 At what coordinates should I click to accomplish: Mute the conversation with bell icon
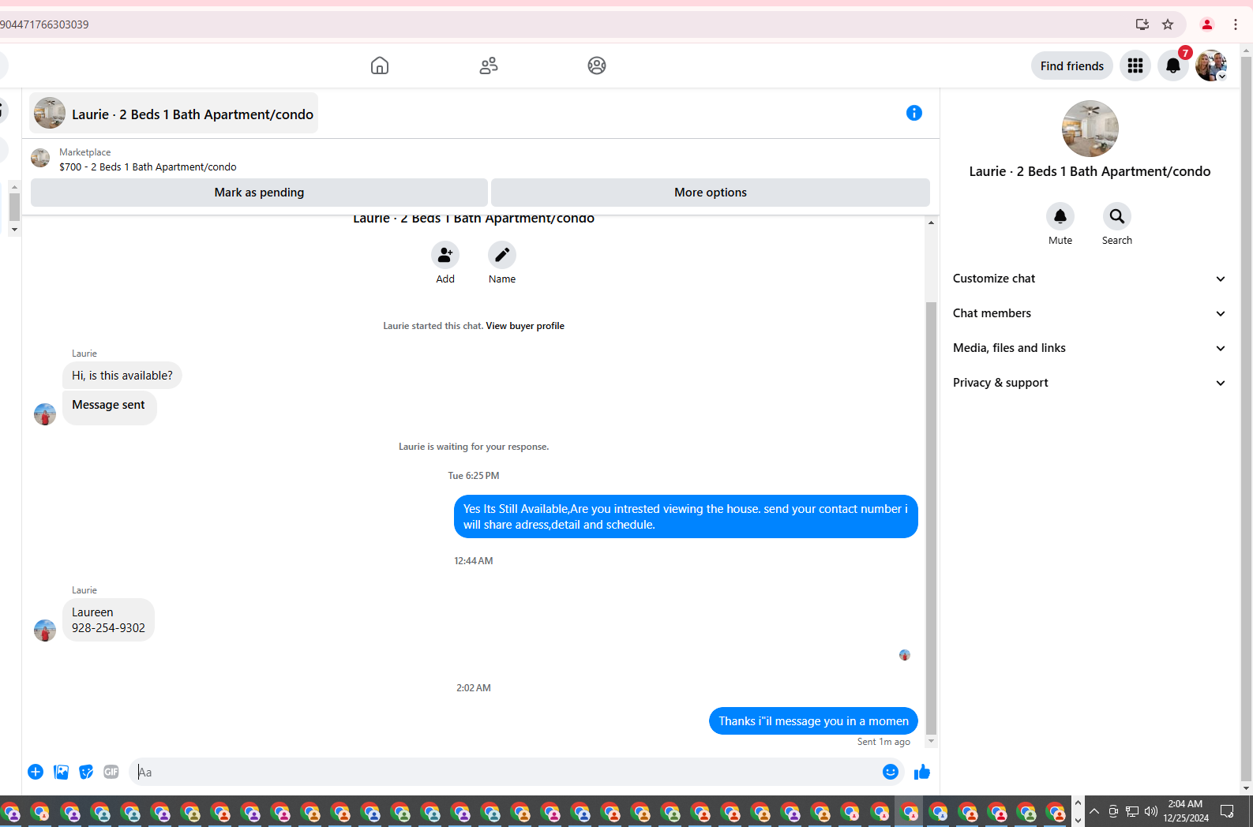click(1060, 216)
